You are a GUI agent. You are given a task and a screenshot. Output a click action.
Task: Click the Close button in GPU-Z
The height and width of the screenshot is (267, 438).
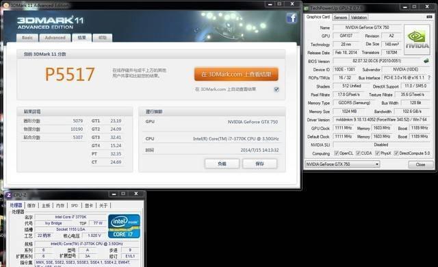point(420,164)
